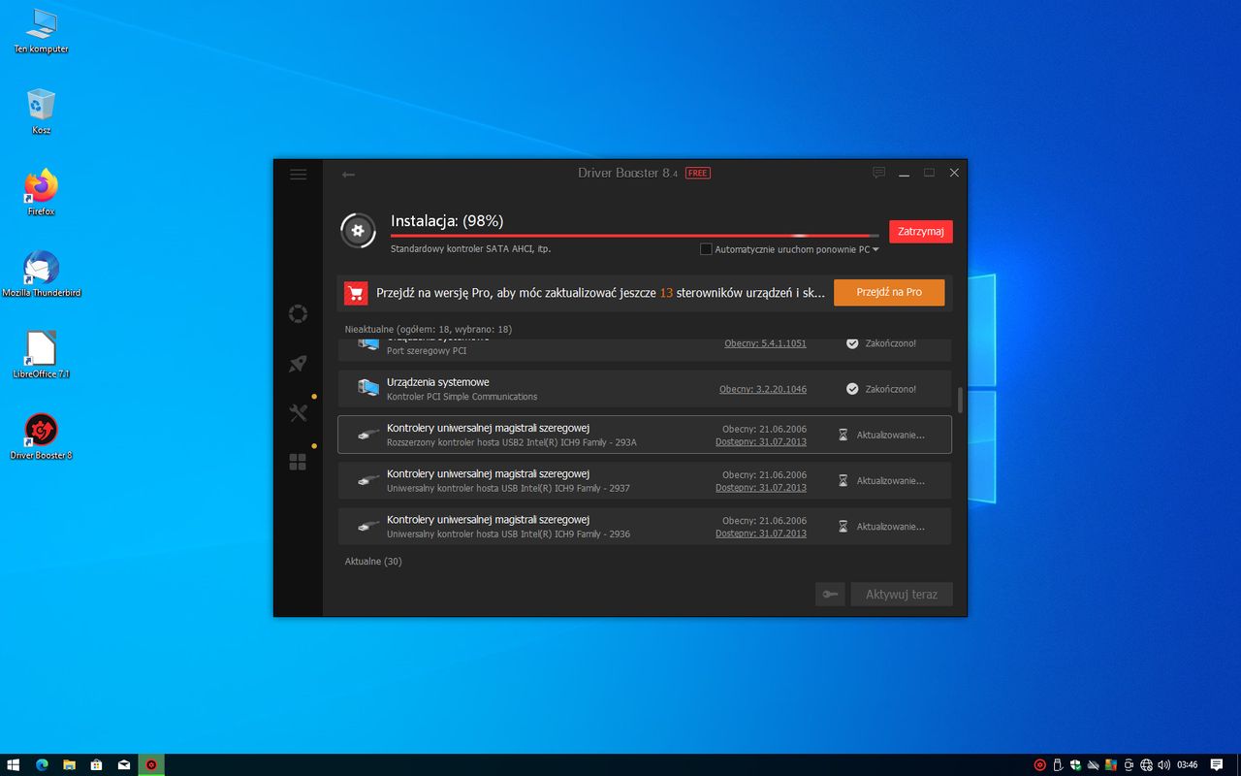The image size is (1241, 776).
Task: Open File Explorer from the taskbar
Action: (69, 764)
